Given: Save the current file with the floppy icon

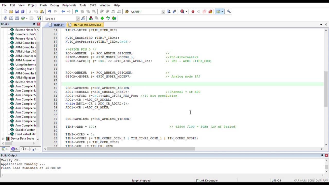Looking at the screenshot, I should click(x=17, y=12).
